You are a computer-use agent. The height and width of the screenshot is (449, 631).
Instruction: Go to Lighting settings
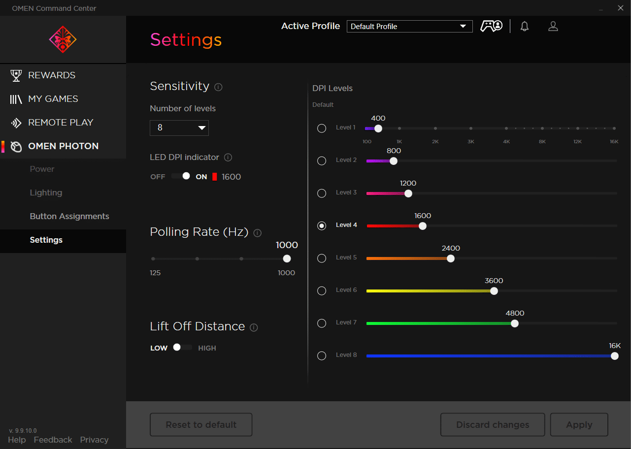click(46, 193)
